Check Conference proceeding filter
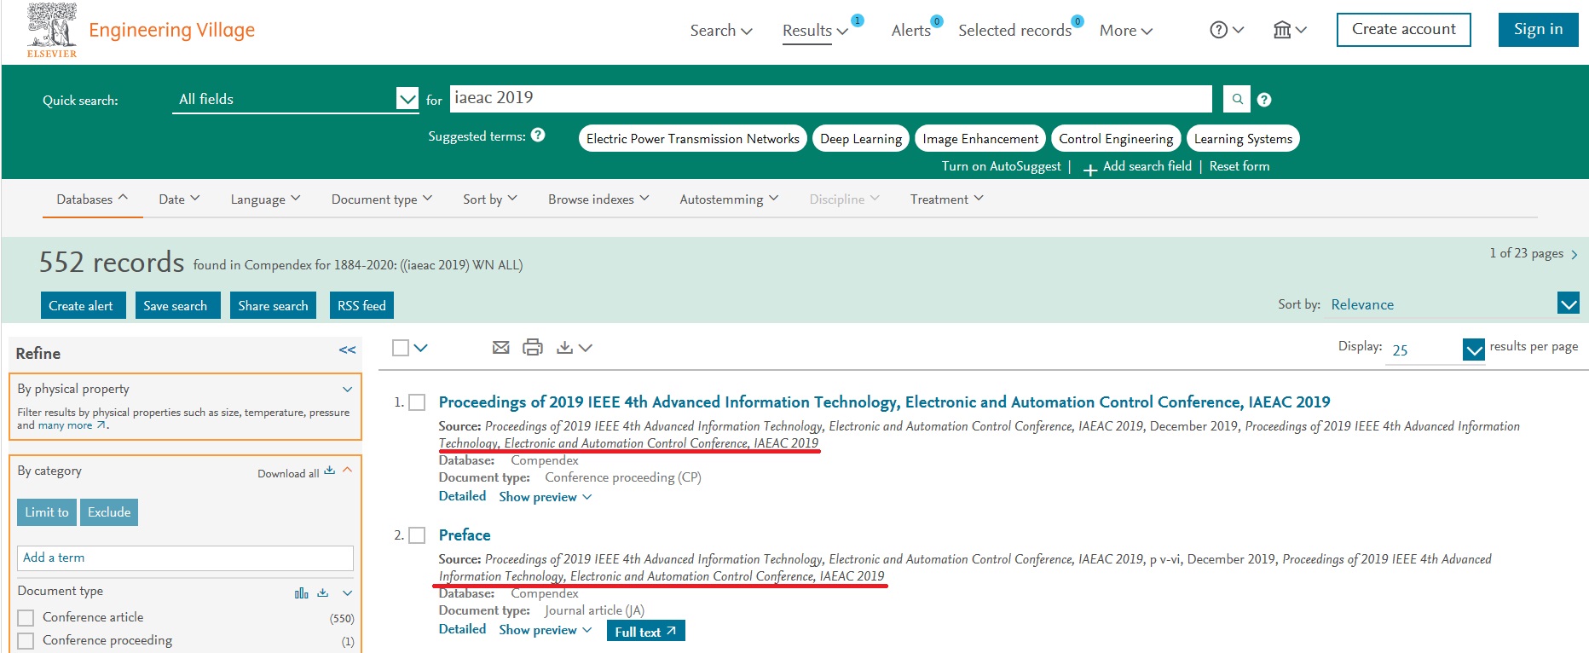Screen dimensions: 1589x653 [26, 641]
